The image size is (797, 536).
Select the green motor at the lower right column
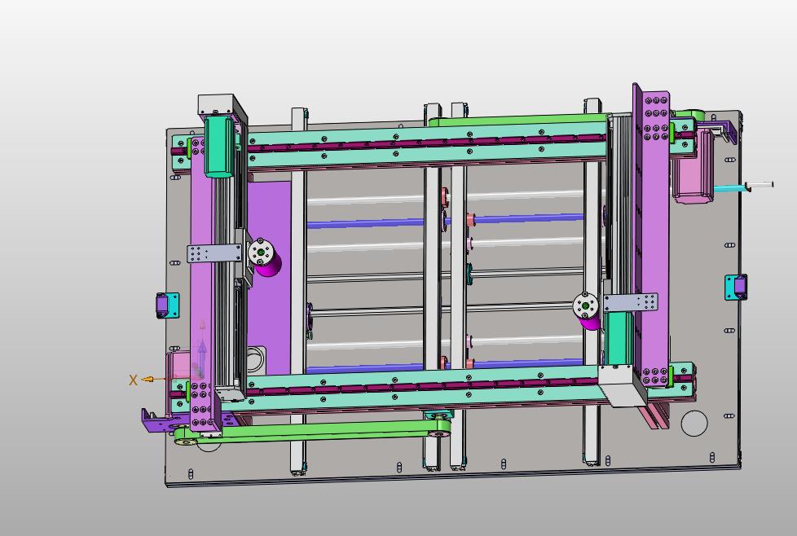tap(619, 338)
